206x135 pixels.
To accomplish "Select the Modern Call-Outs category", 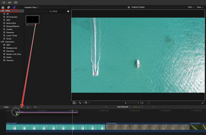I will [x=14, y=54].
